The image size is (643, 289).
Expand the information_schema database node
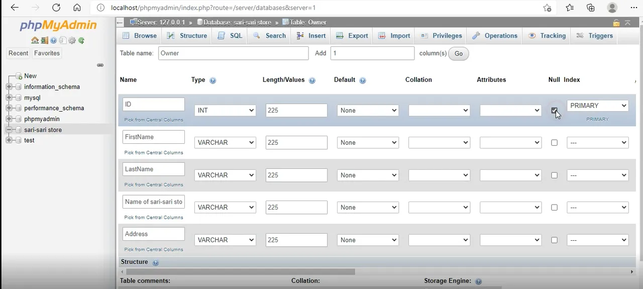[9, 87]
